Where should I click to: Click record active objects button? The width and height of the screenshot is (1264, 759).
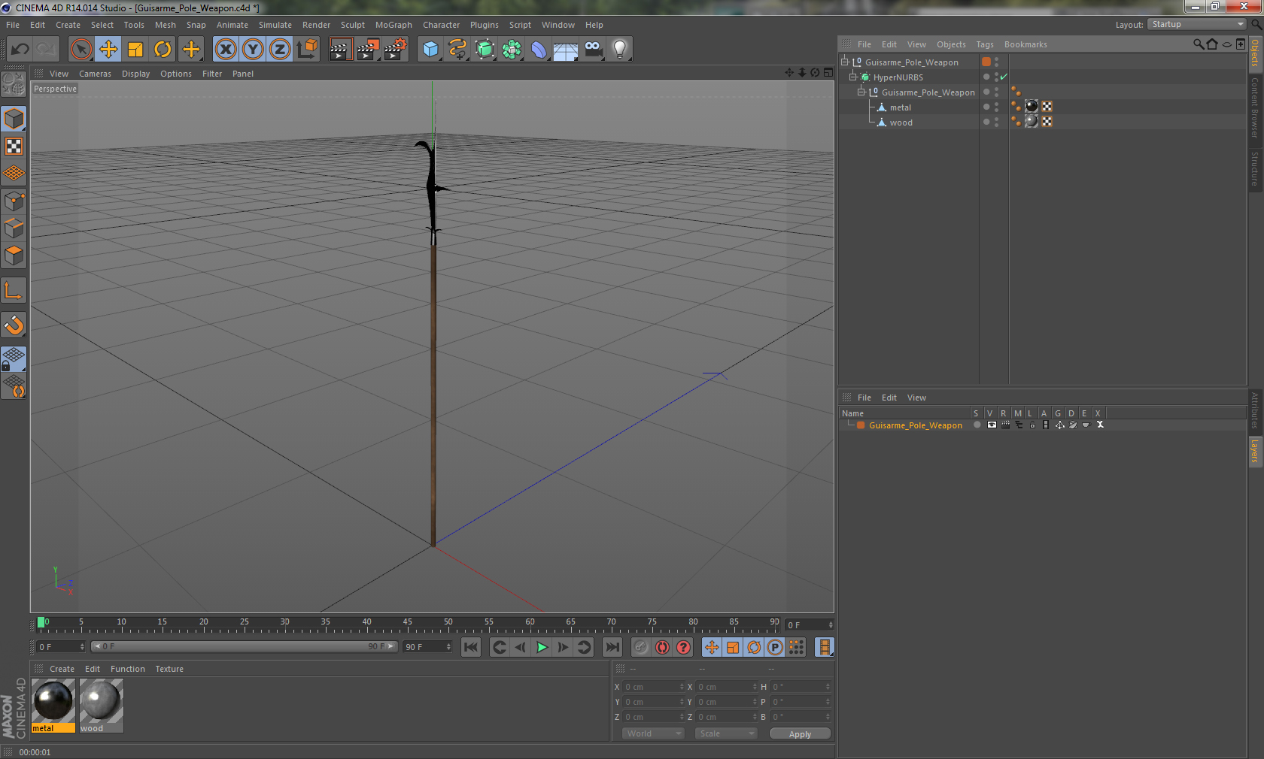pyautogui.click(x=640, y=647)
